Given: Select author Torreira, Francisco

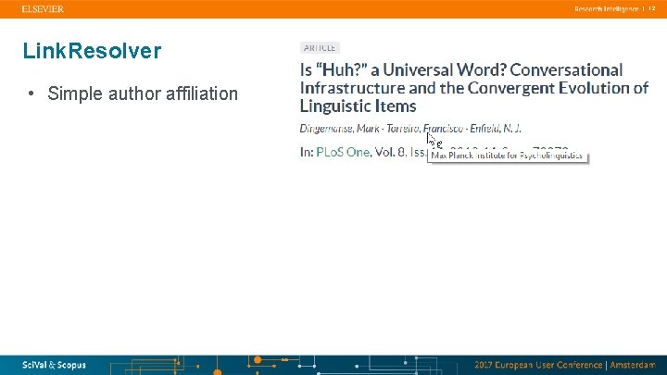Looking at the screenshot, I should (x=424, y=129).
